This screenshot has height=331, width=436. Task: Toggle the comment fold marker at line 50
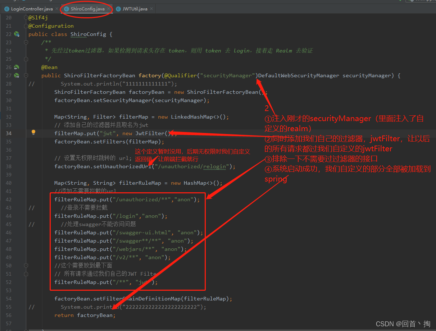click(x=26, y=266)
